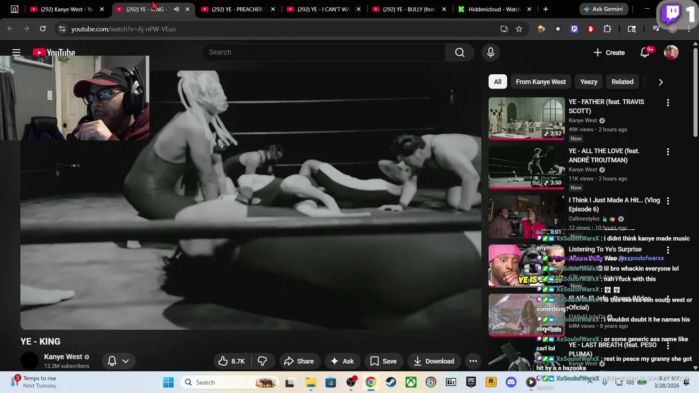Click the URL address bar
Screen dimensions: 699x393
pyautogui.click(x=279, y=29)
